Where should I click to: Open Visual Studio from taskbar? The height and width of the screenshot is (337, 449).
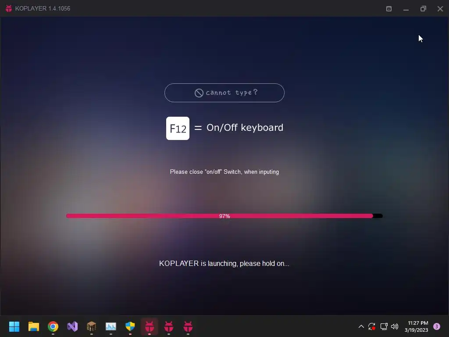[x=72, y=326]
